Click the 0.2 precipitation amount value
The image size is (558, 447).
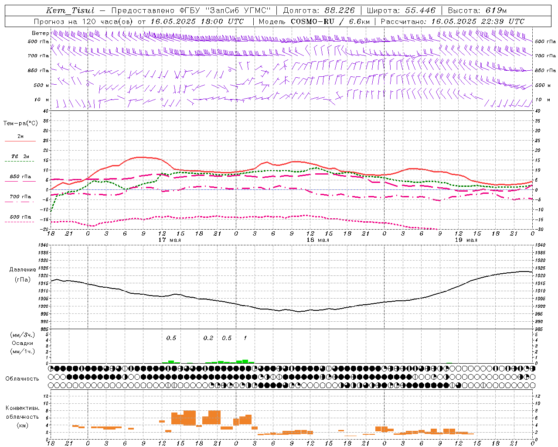point(208,338)
